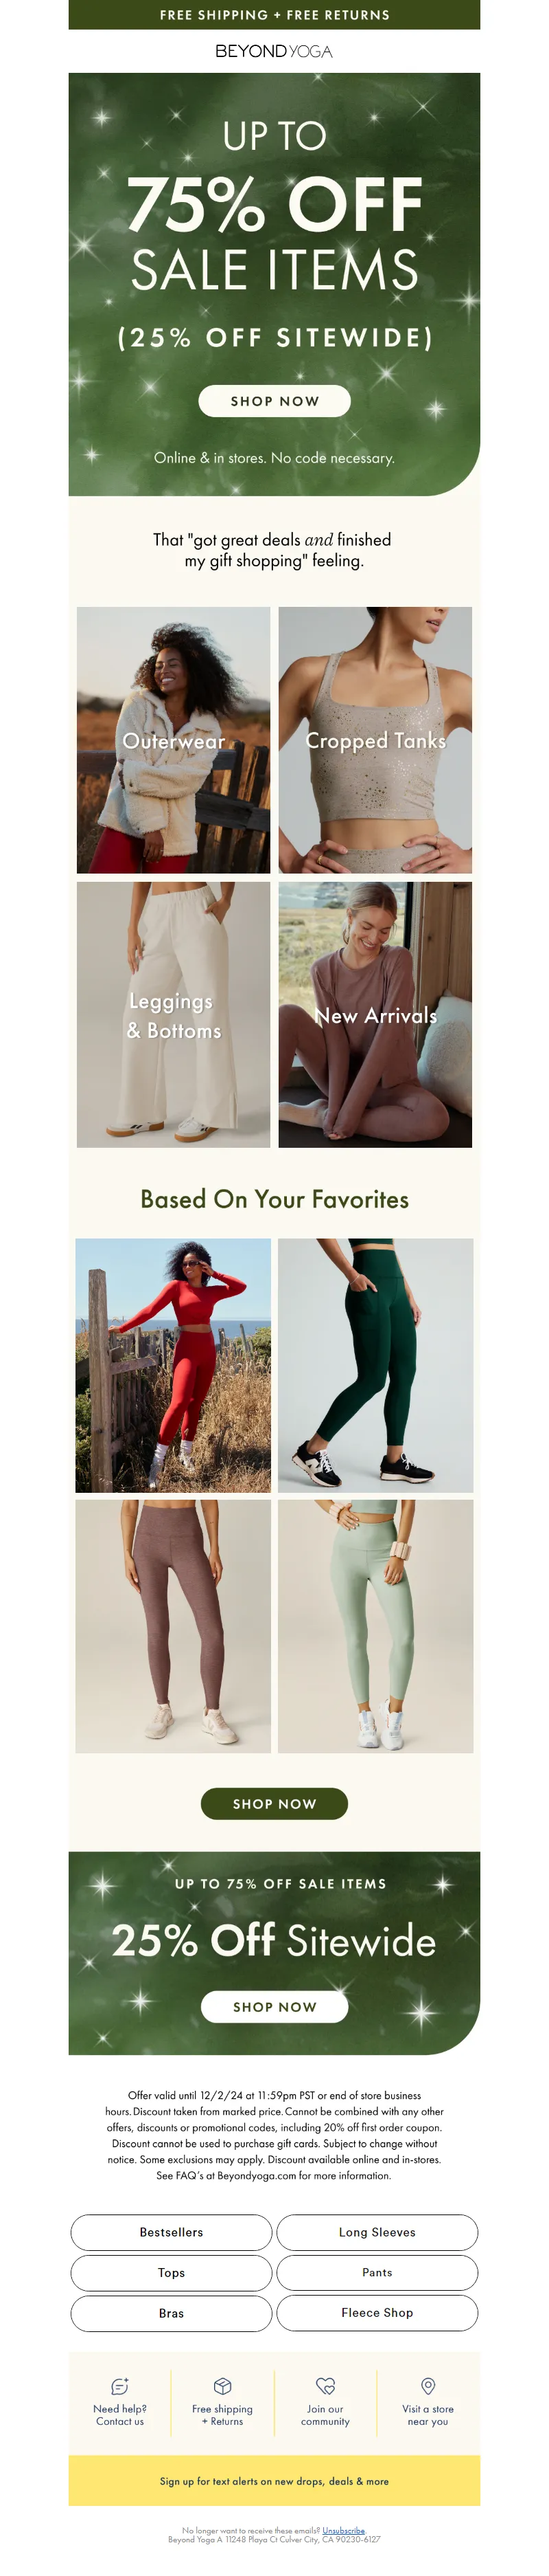The image size is (549, 2576).
Task: View the red outfit product photo
Action: point(174,1366)
